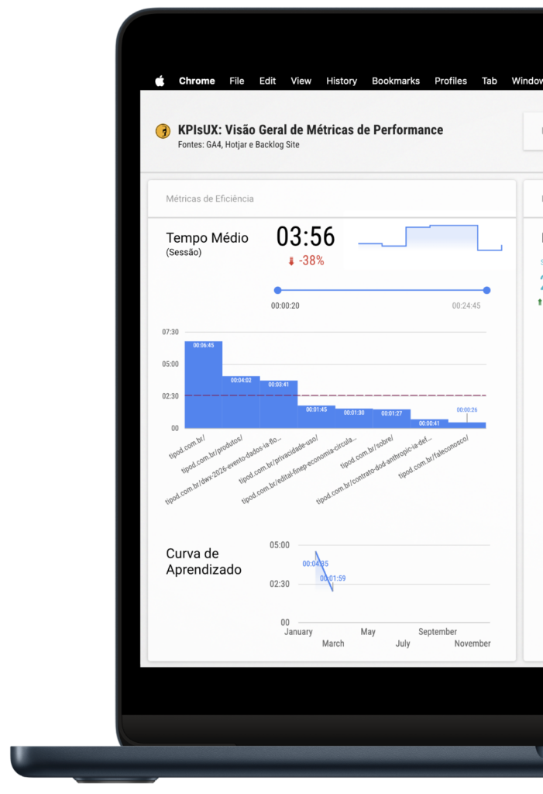Click the KPIsUX dashboard logo icon

(x=163, y=131)
